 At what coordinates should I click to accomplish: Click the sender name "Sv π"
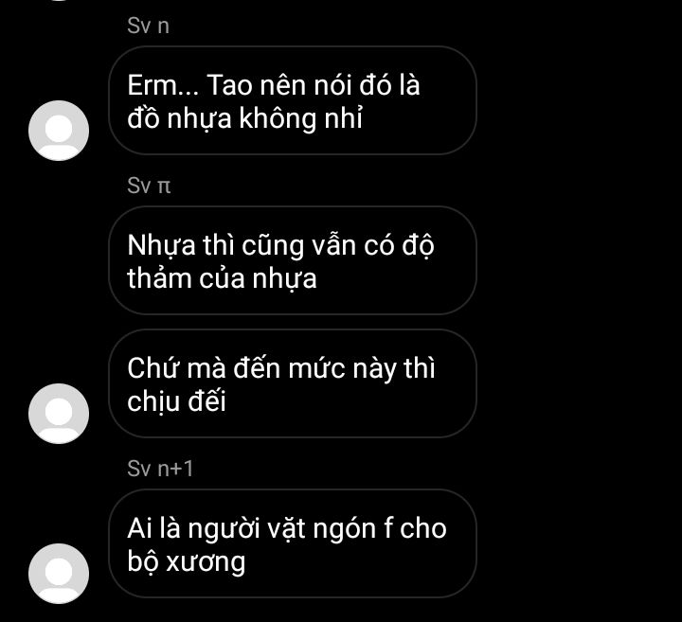(149, 186)
